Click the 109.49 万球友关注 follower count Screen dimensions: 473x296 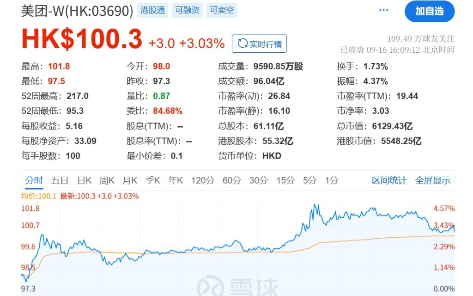click(421, 39)
